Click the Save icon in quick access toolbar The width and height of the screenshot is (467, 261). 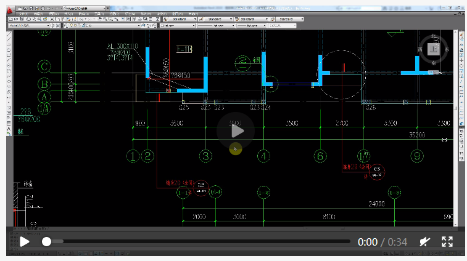31,9
